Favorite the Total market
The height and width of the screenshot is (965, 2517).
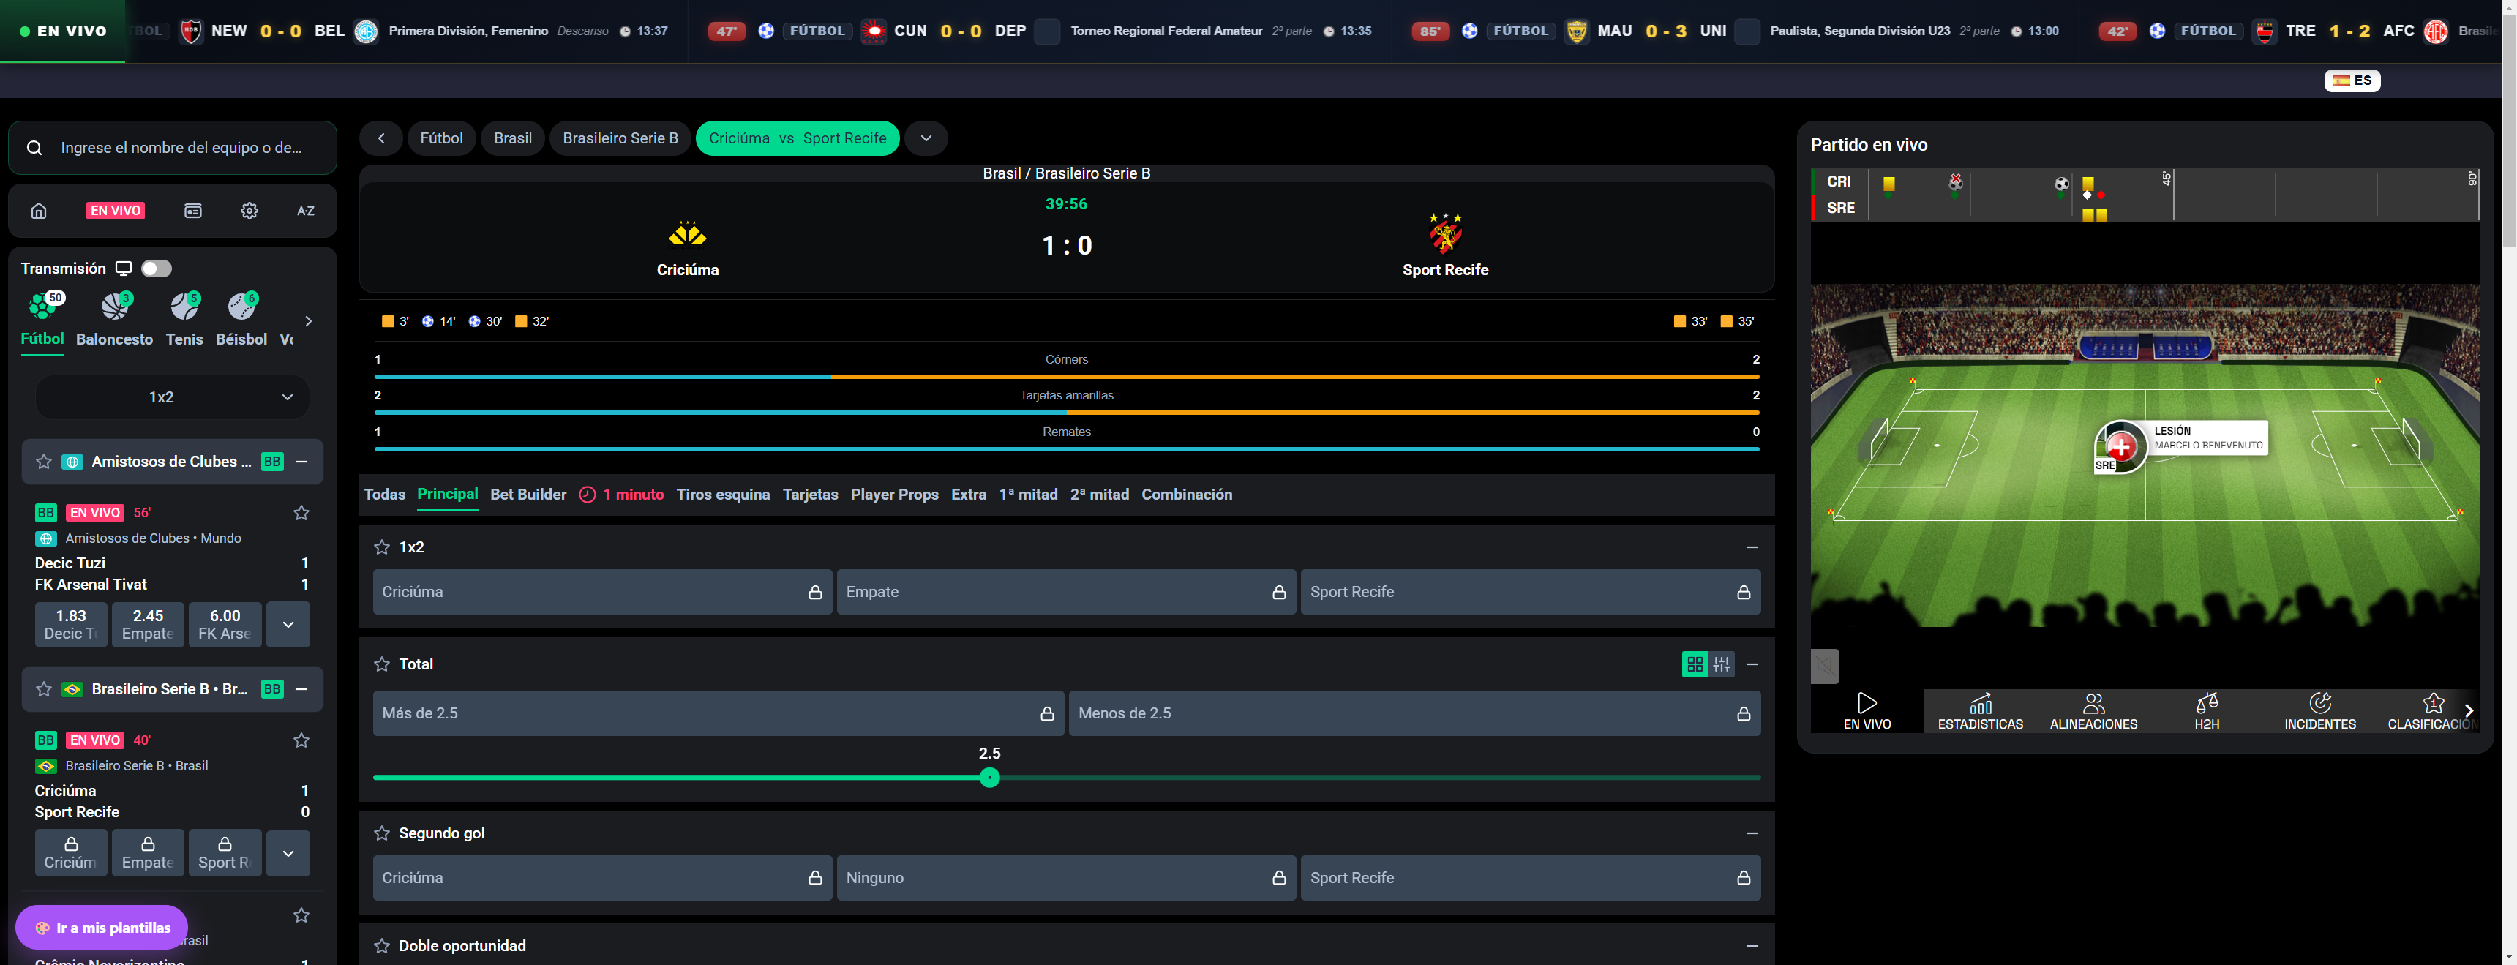pyautogui.click(x=382, y=665)
